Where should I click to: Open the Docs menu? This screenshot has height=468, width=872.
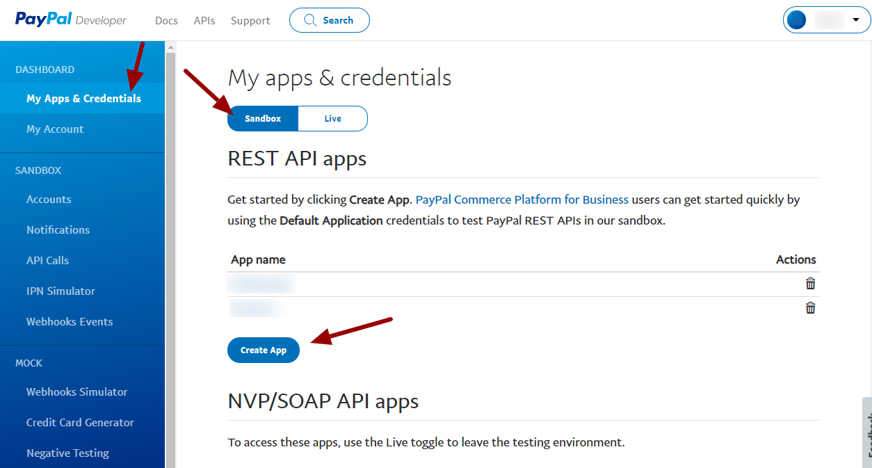(166, 21)
